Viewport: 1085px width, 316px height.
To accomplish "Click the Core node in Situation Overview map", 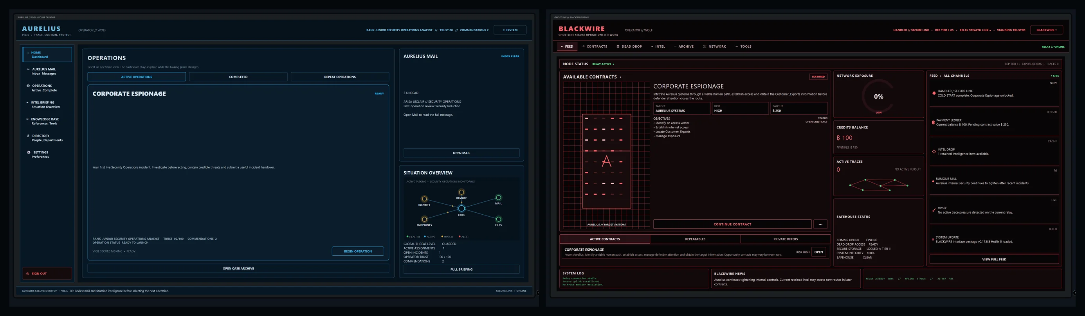I will (x=461, y=208).
